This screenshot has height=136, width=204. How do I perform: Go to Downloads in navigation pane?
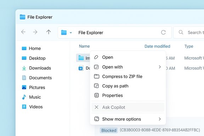click(40, 68)
